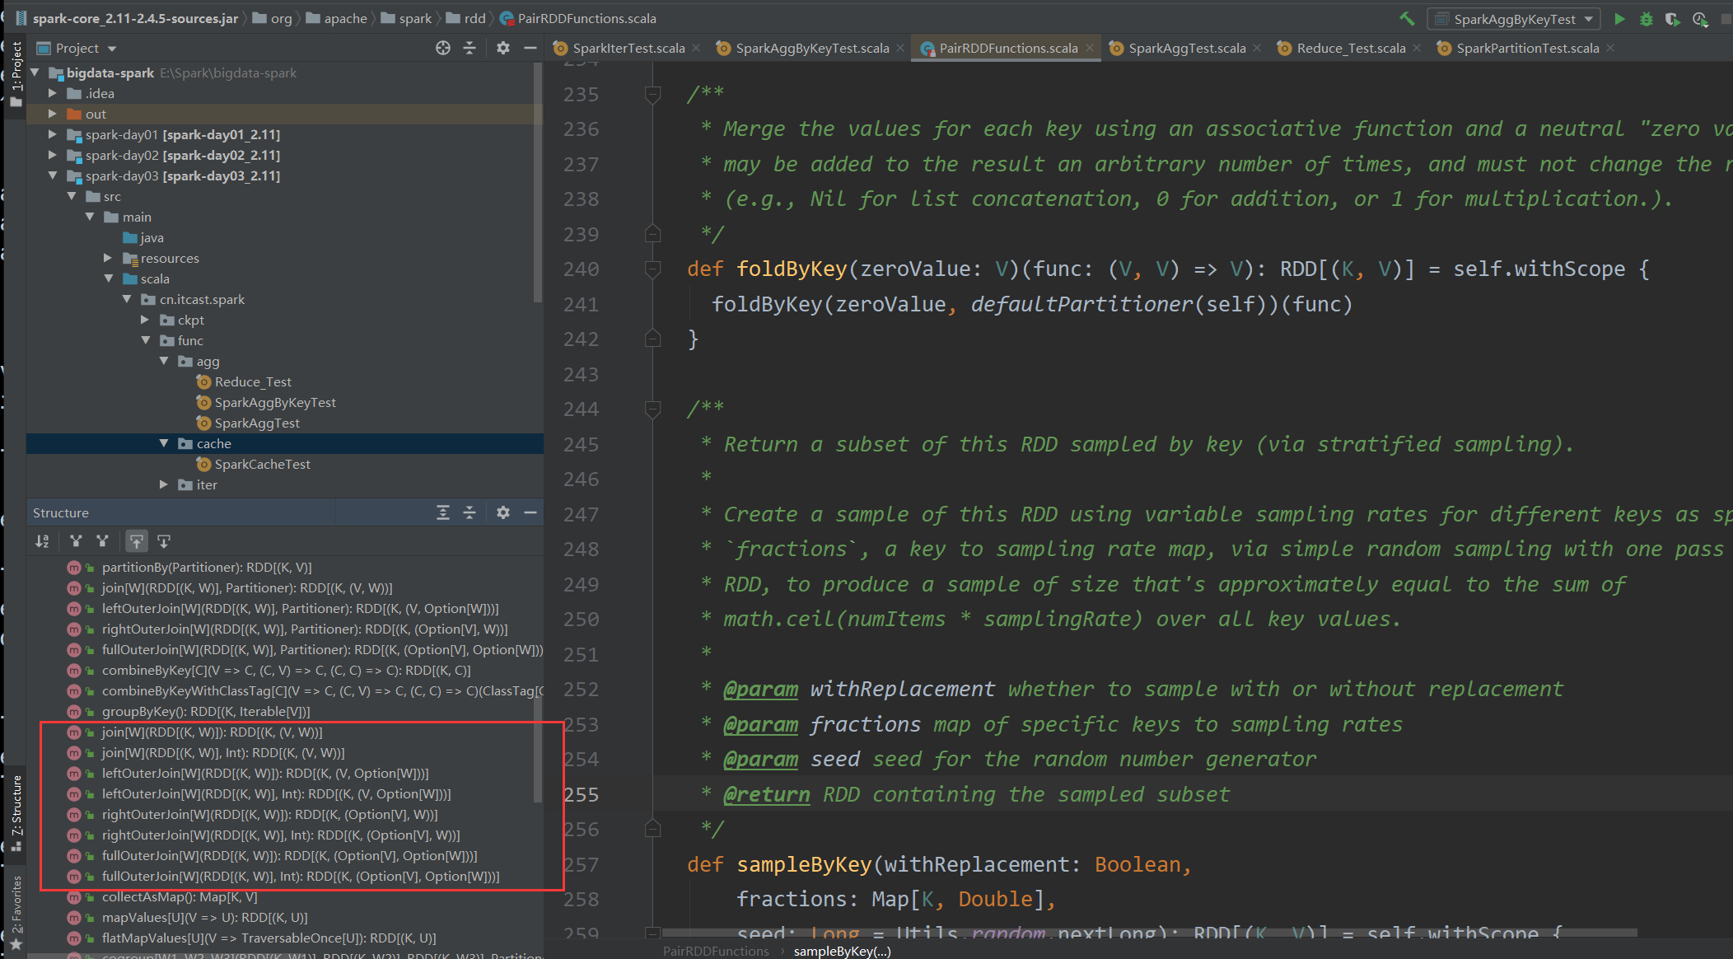The width and height of the screenshot is (1733, 959).
Task: Toggle the second member filter icon in Structure
Action: 102,541
